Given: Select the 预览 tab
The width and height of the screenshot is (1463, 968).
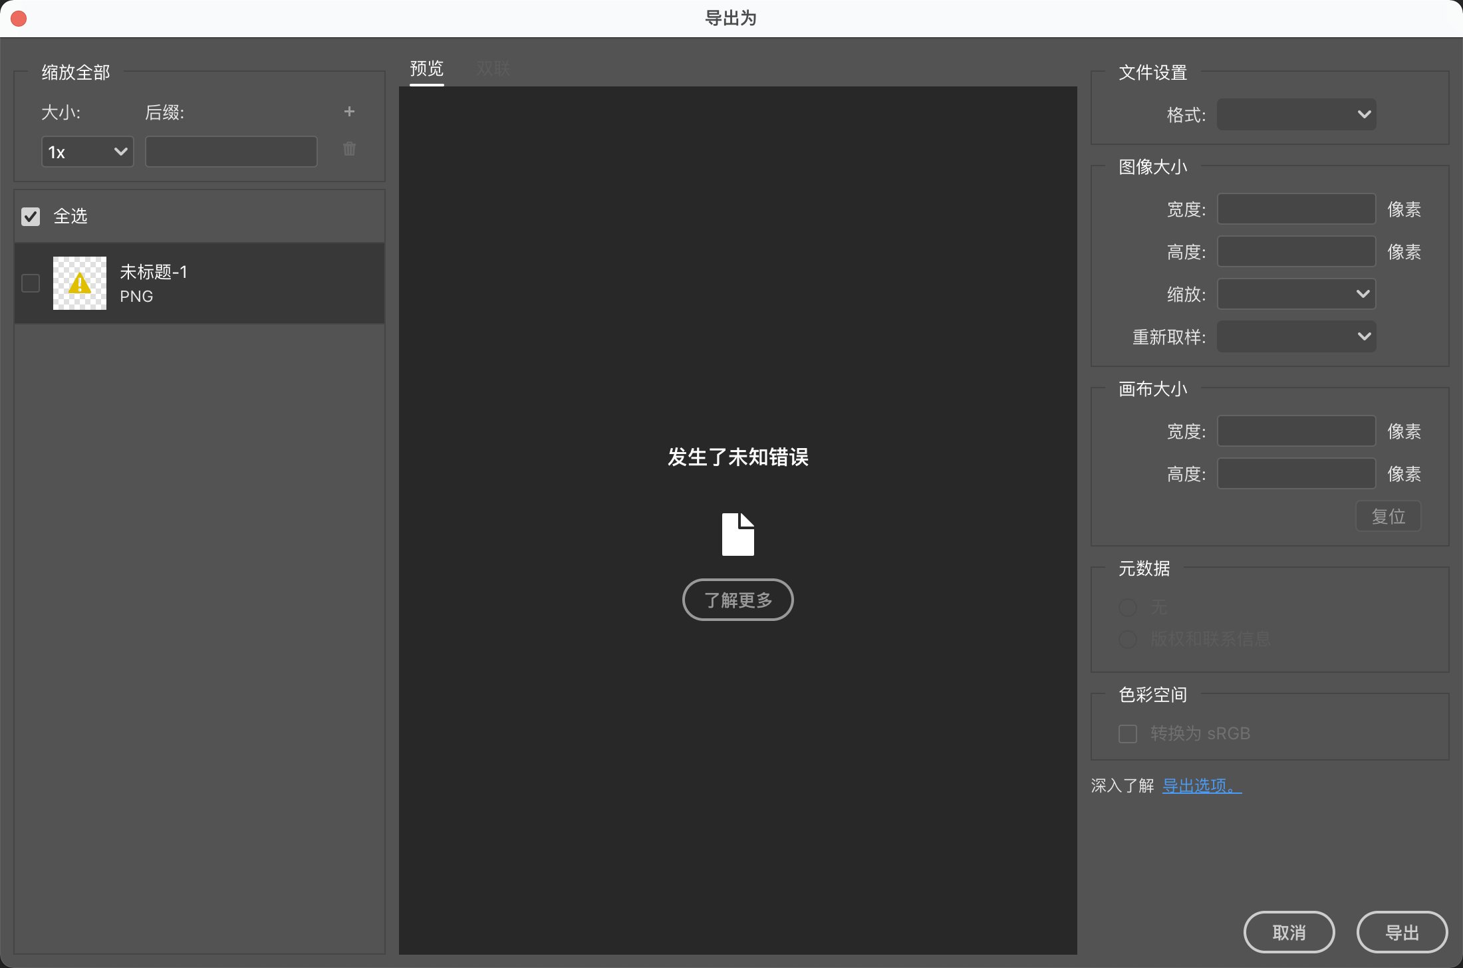Looking at the screenshot, I should click(426, 68).
